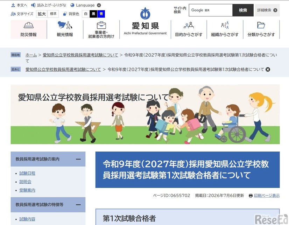This screenshot has height=225, width=289.
Task: Click the 検索 search button
Action: (243, 10)
